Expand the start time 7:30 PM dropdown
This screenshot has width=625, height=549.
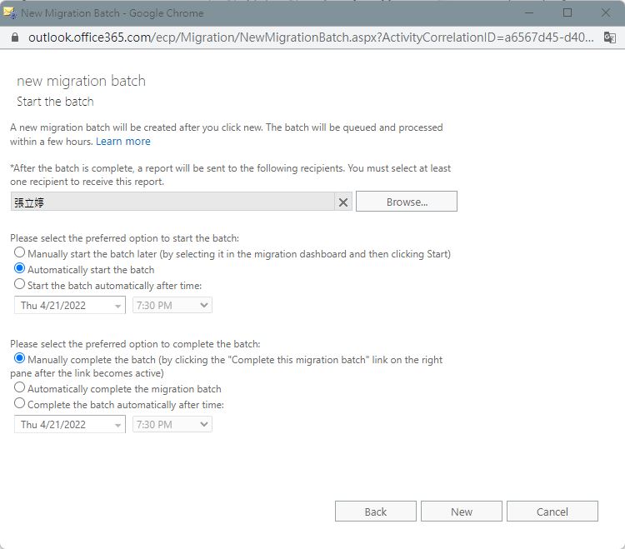point(172,306)
